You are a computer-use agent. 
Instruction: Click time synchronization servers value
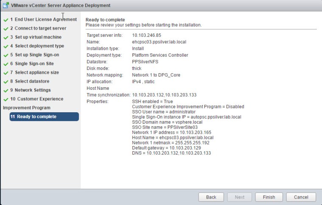(164, 95)
